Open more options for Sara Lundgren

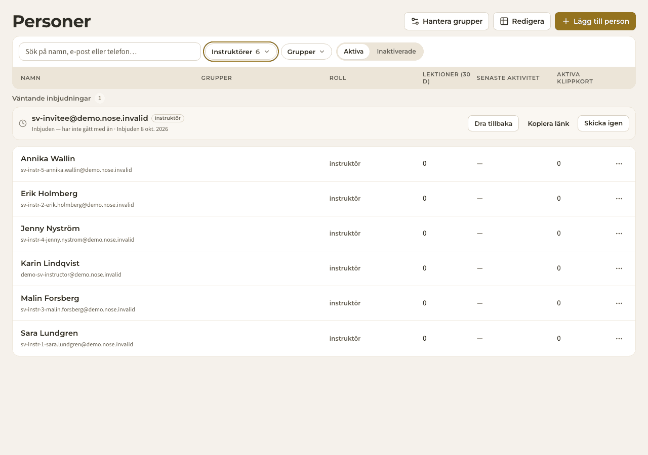pos(619,339)
